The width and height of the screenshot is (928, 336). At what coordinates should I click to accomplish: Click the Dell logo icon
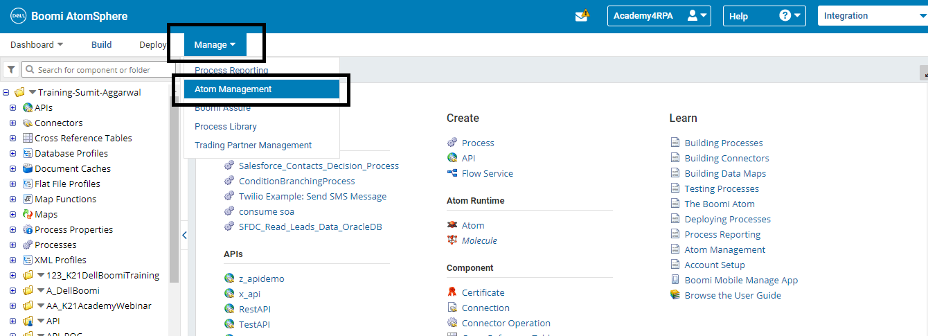pos(17,16)
